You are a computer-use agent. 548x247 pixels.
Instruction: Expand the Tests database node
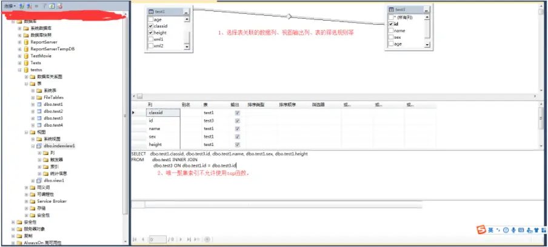point(20,63)
